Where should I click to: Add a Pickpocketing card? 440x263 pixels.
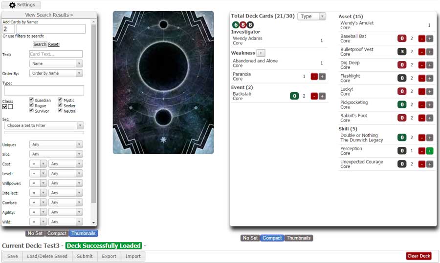430,105
